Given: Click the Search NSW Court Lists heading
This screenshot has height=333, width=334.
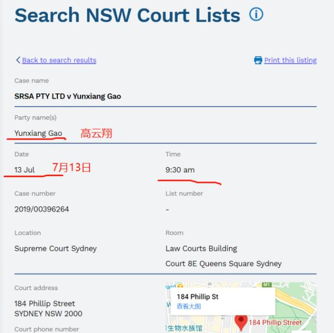Looking at the screenshot, I should point(127,15).
